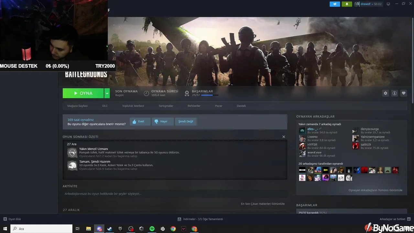414x233 pixels.
Task: Open friend word.exe profile
Action: pos(314,152)
